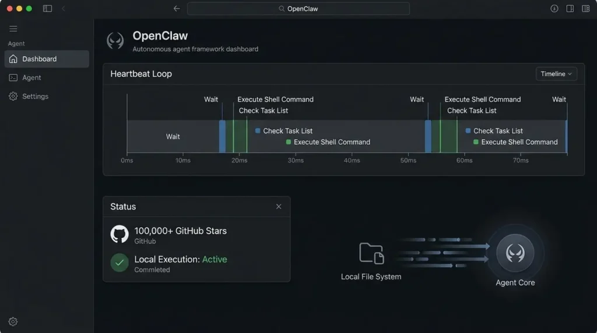Click 'Autonomous agent framework dashboard' subtitle

pyautogui.click(x=195, y=49)
